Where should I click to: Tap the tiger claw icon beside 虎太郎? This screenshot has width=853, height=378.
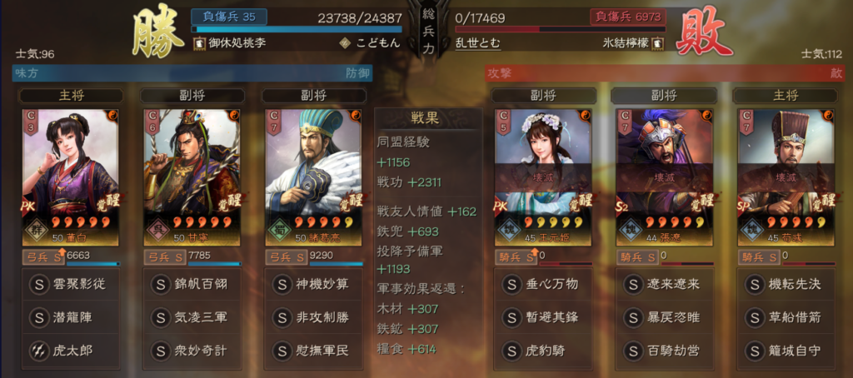[38, 351]
